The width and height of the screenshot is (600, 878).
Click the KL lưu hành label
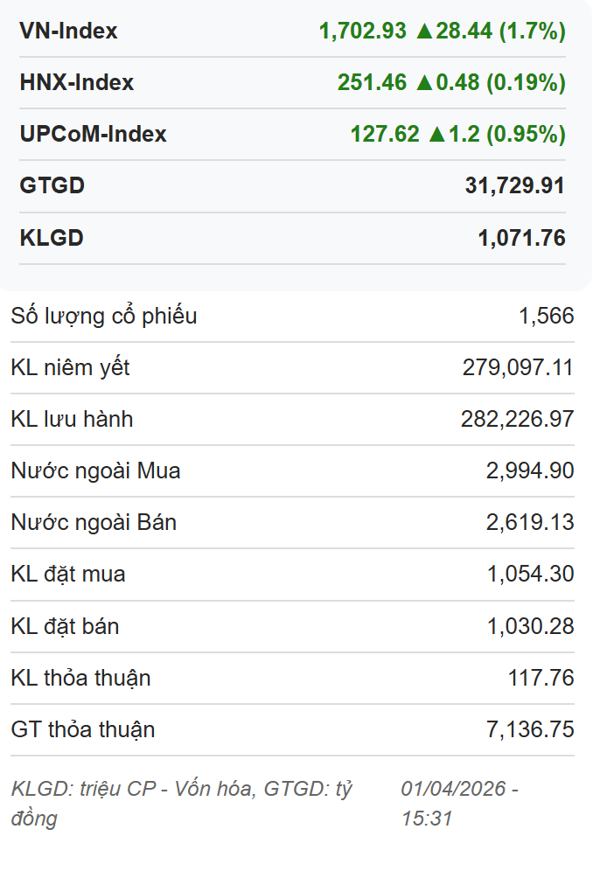(72, 420)
